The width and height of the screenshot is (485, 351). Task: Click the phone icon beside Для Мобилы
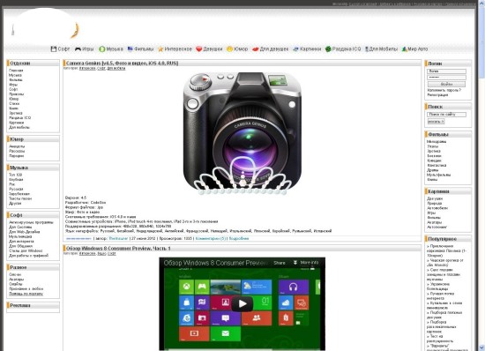click(x=367, y=49)
